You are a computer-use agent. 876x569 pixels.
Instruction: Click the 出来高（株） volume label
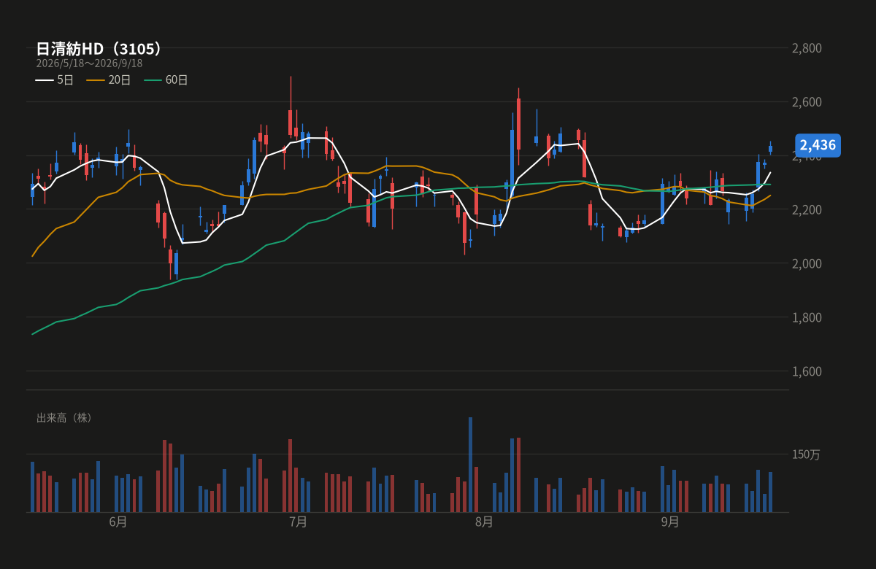coord(65,418)
